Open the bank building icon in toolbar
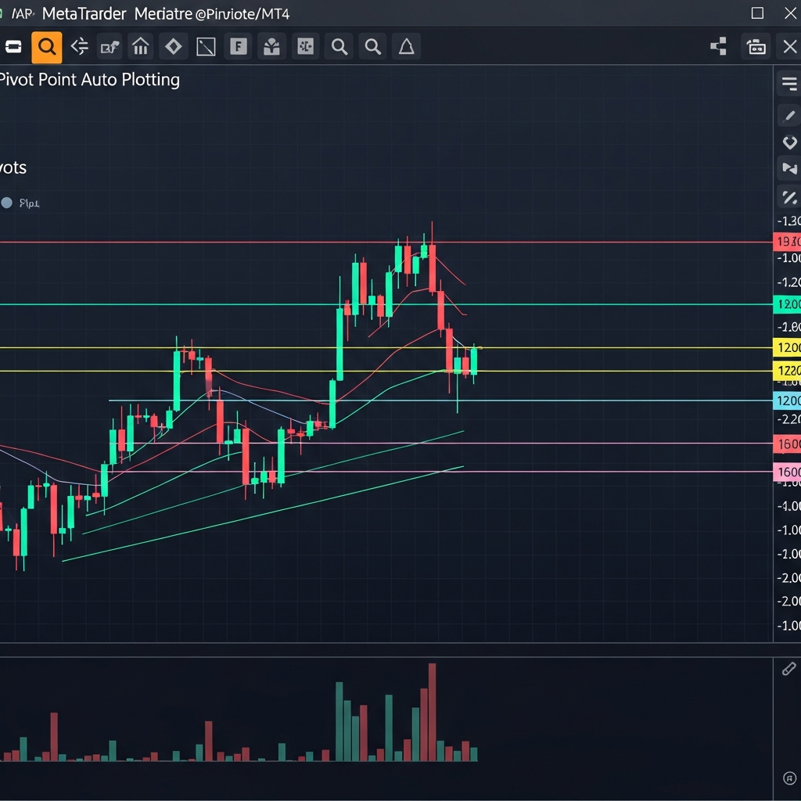The image size is (801, 801). (141, 48)
